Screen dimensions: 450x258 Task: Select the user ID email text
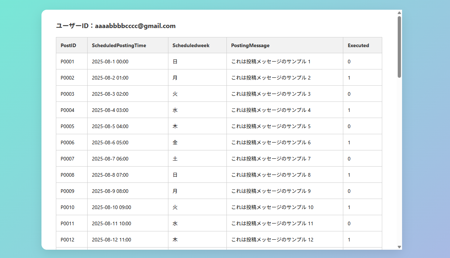[x=135, y=26]
